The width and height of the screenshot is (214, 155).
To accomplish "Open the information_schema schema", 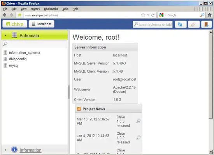I will (x=25, y=52).
